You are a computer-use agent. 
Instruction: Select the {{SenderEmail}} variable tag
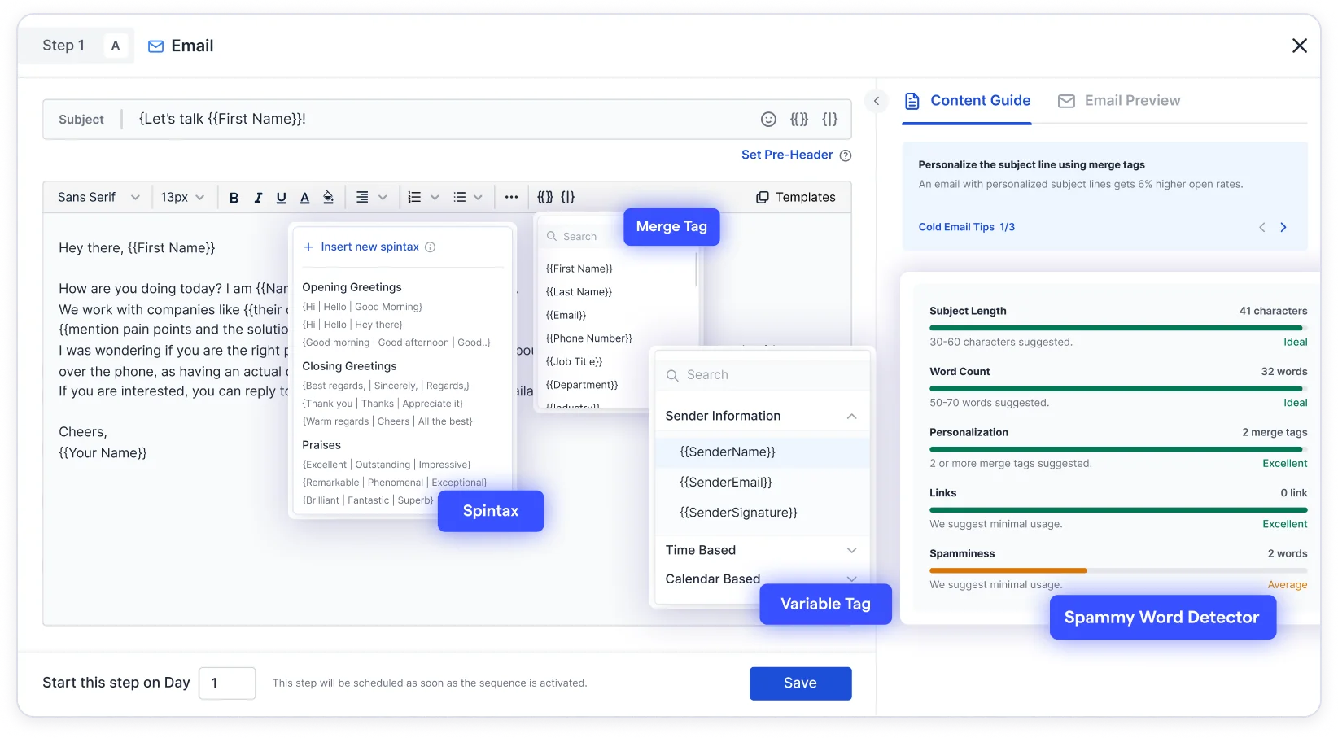coord(726,483)
